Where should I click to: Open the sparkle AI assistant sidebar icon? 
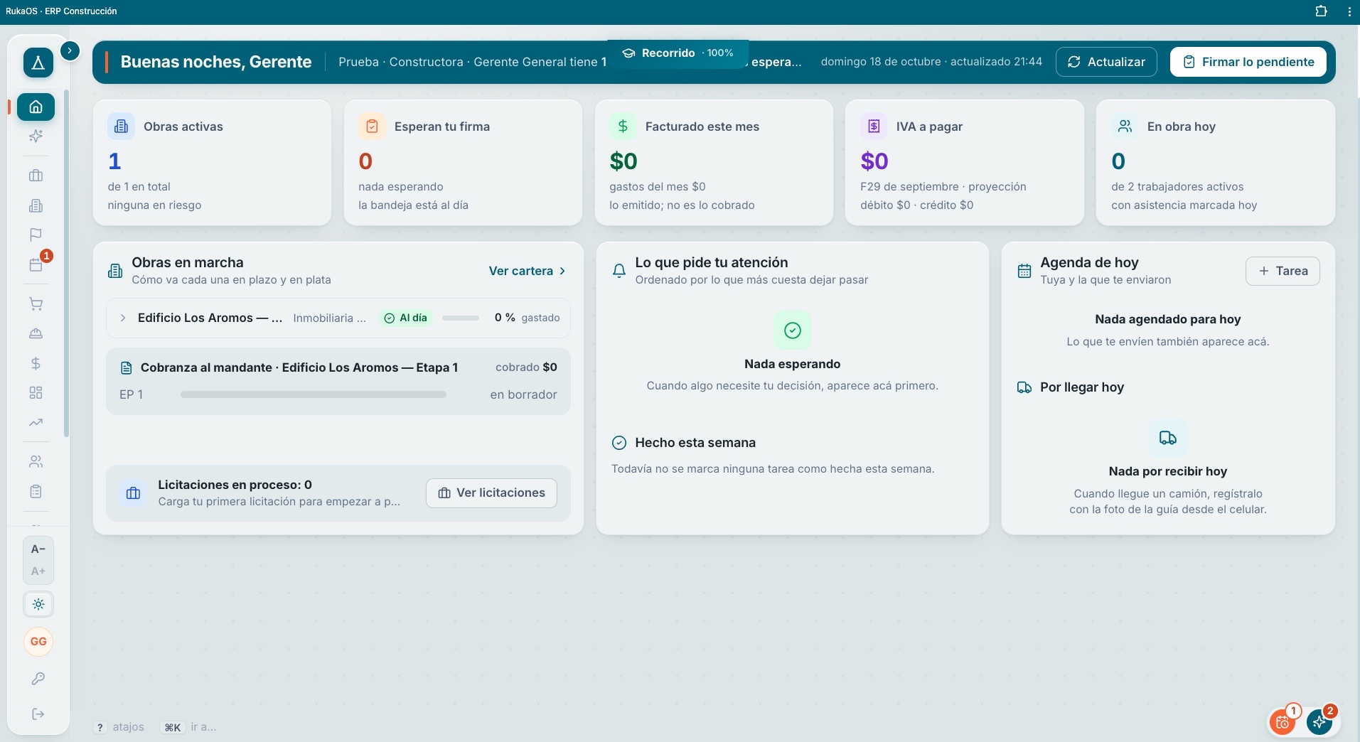pyautogui.click(x=36, y=136)
